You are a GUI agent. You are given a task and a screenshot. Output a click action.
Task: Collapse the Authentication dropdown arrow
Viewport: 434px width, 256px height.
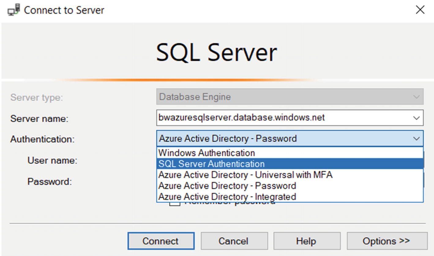416,139
